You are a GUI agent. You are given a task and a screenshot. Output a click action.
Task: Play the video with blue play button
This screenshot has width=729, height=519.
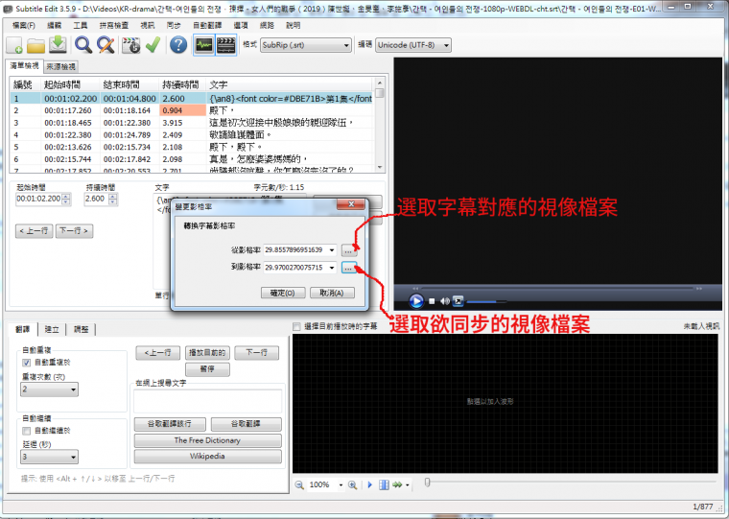pos(416,301)
